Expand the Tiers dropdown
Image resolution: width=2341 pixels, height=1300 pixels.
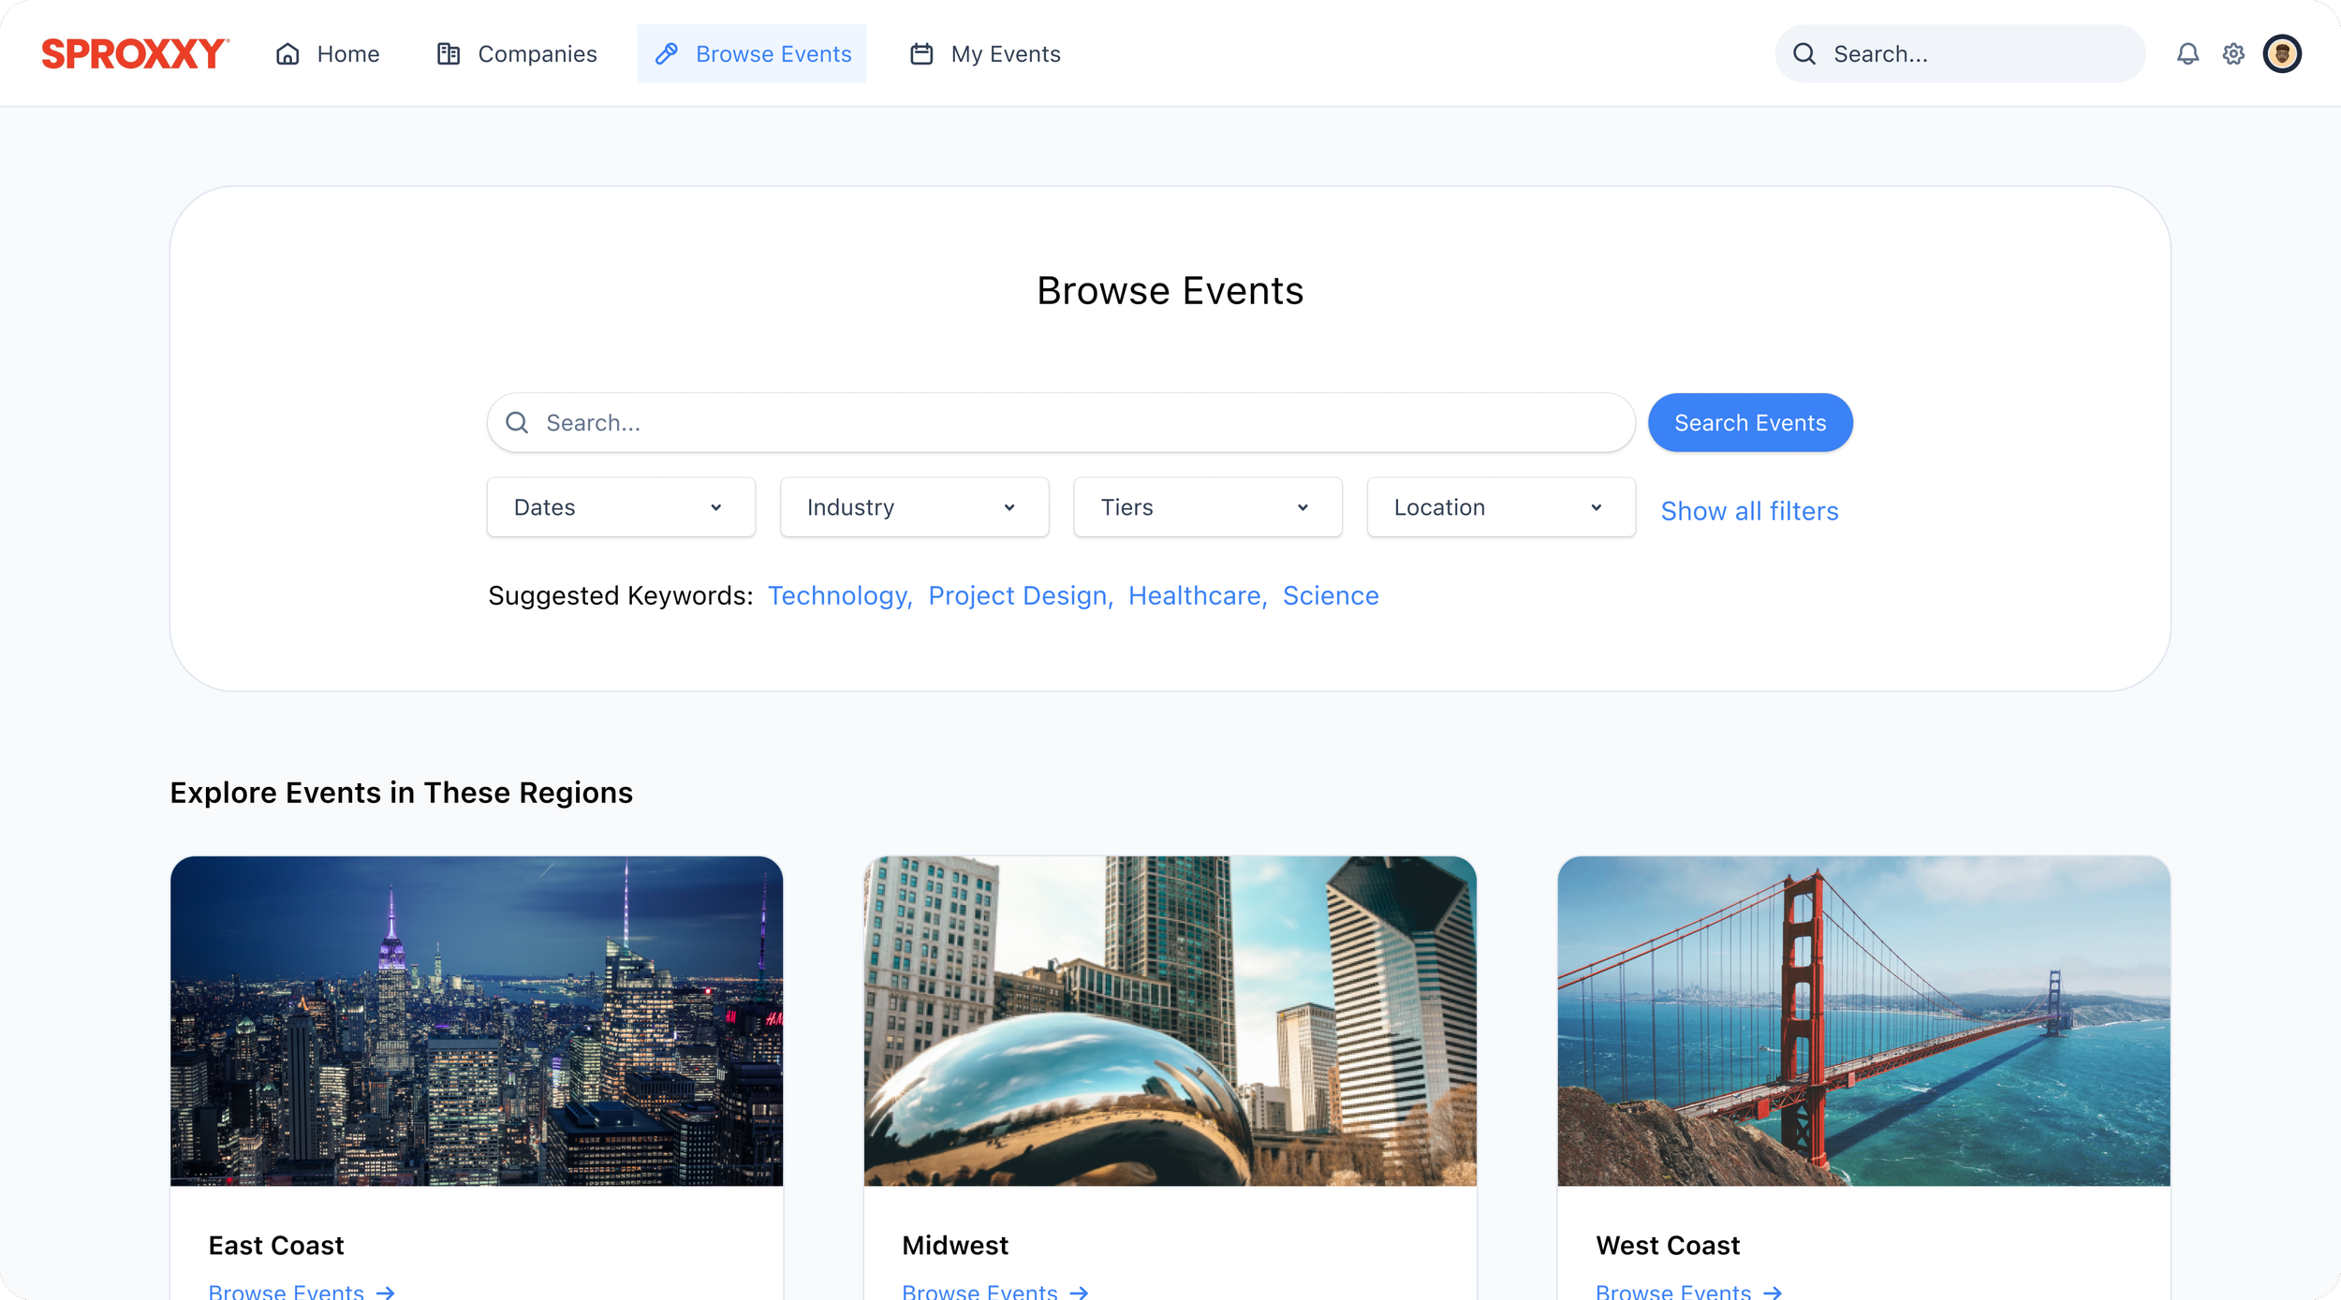click(1207, 506)
